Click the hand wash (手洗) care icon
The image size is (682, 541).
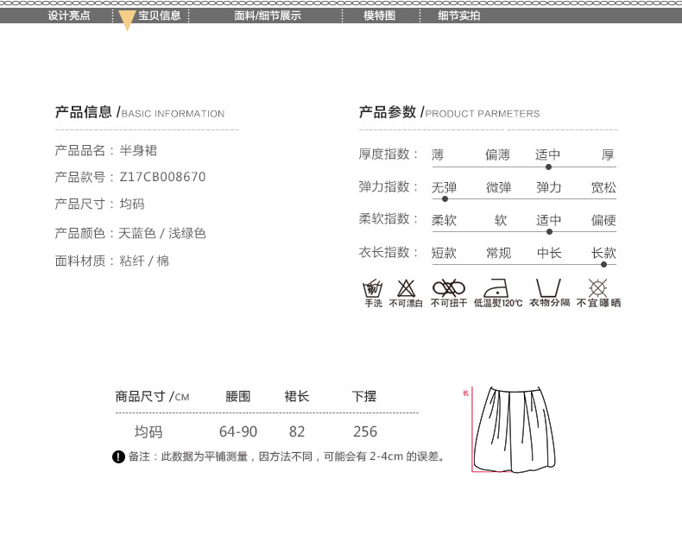373,288
